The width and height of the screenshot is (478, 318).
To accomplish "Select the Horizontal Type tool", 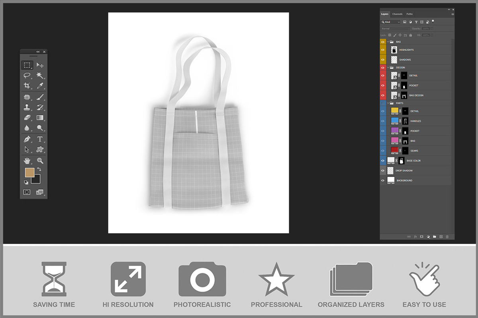I will tap(40, 139).
